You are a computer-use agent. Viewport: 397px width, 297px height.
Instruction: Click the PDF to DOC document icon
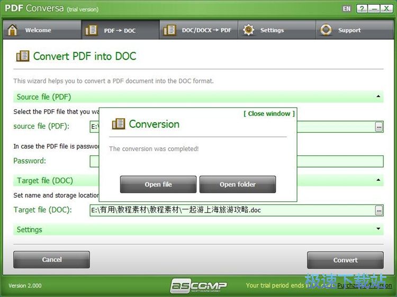91,30
